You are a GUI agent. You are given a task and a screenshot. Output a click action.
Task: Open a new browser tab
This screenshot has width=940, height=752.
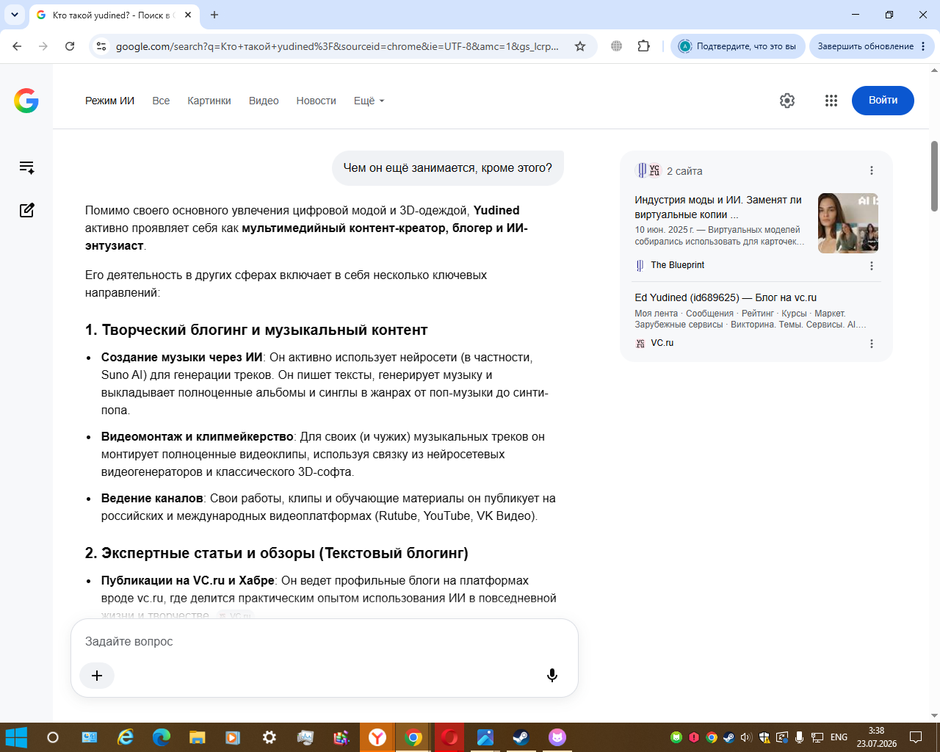pyautogui.click(x=214, y=15)
